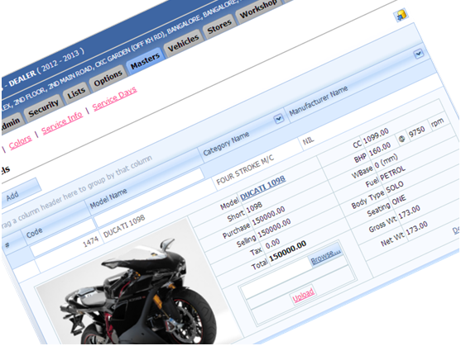The height and width of the screenshot is (346, 461).
Task: Open the Workshop tab
Action: tap(258, 9)
